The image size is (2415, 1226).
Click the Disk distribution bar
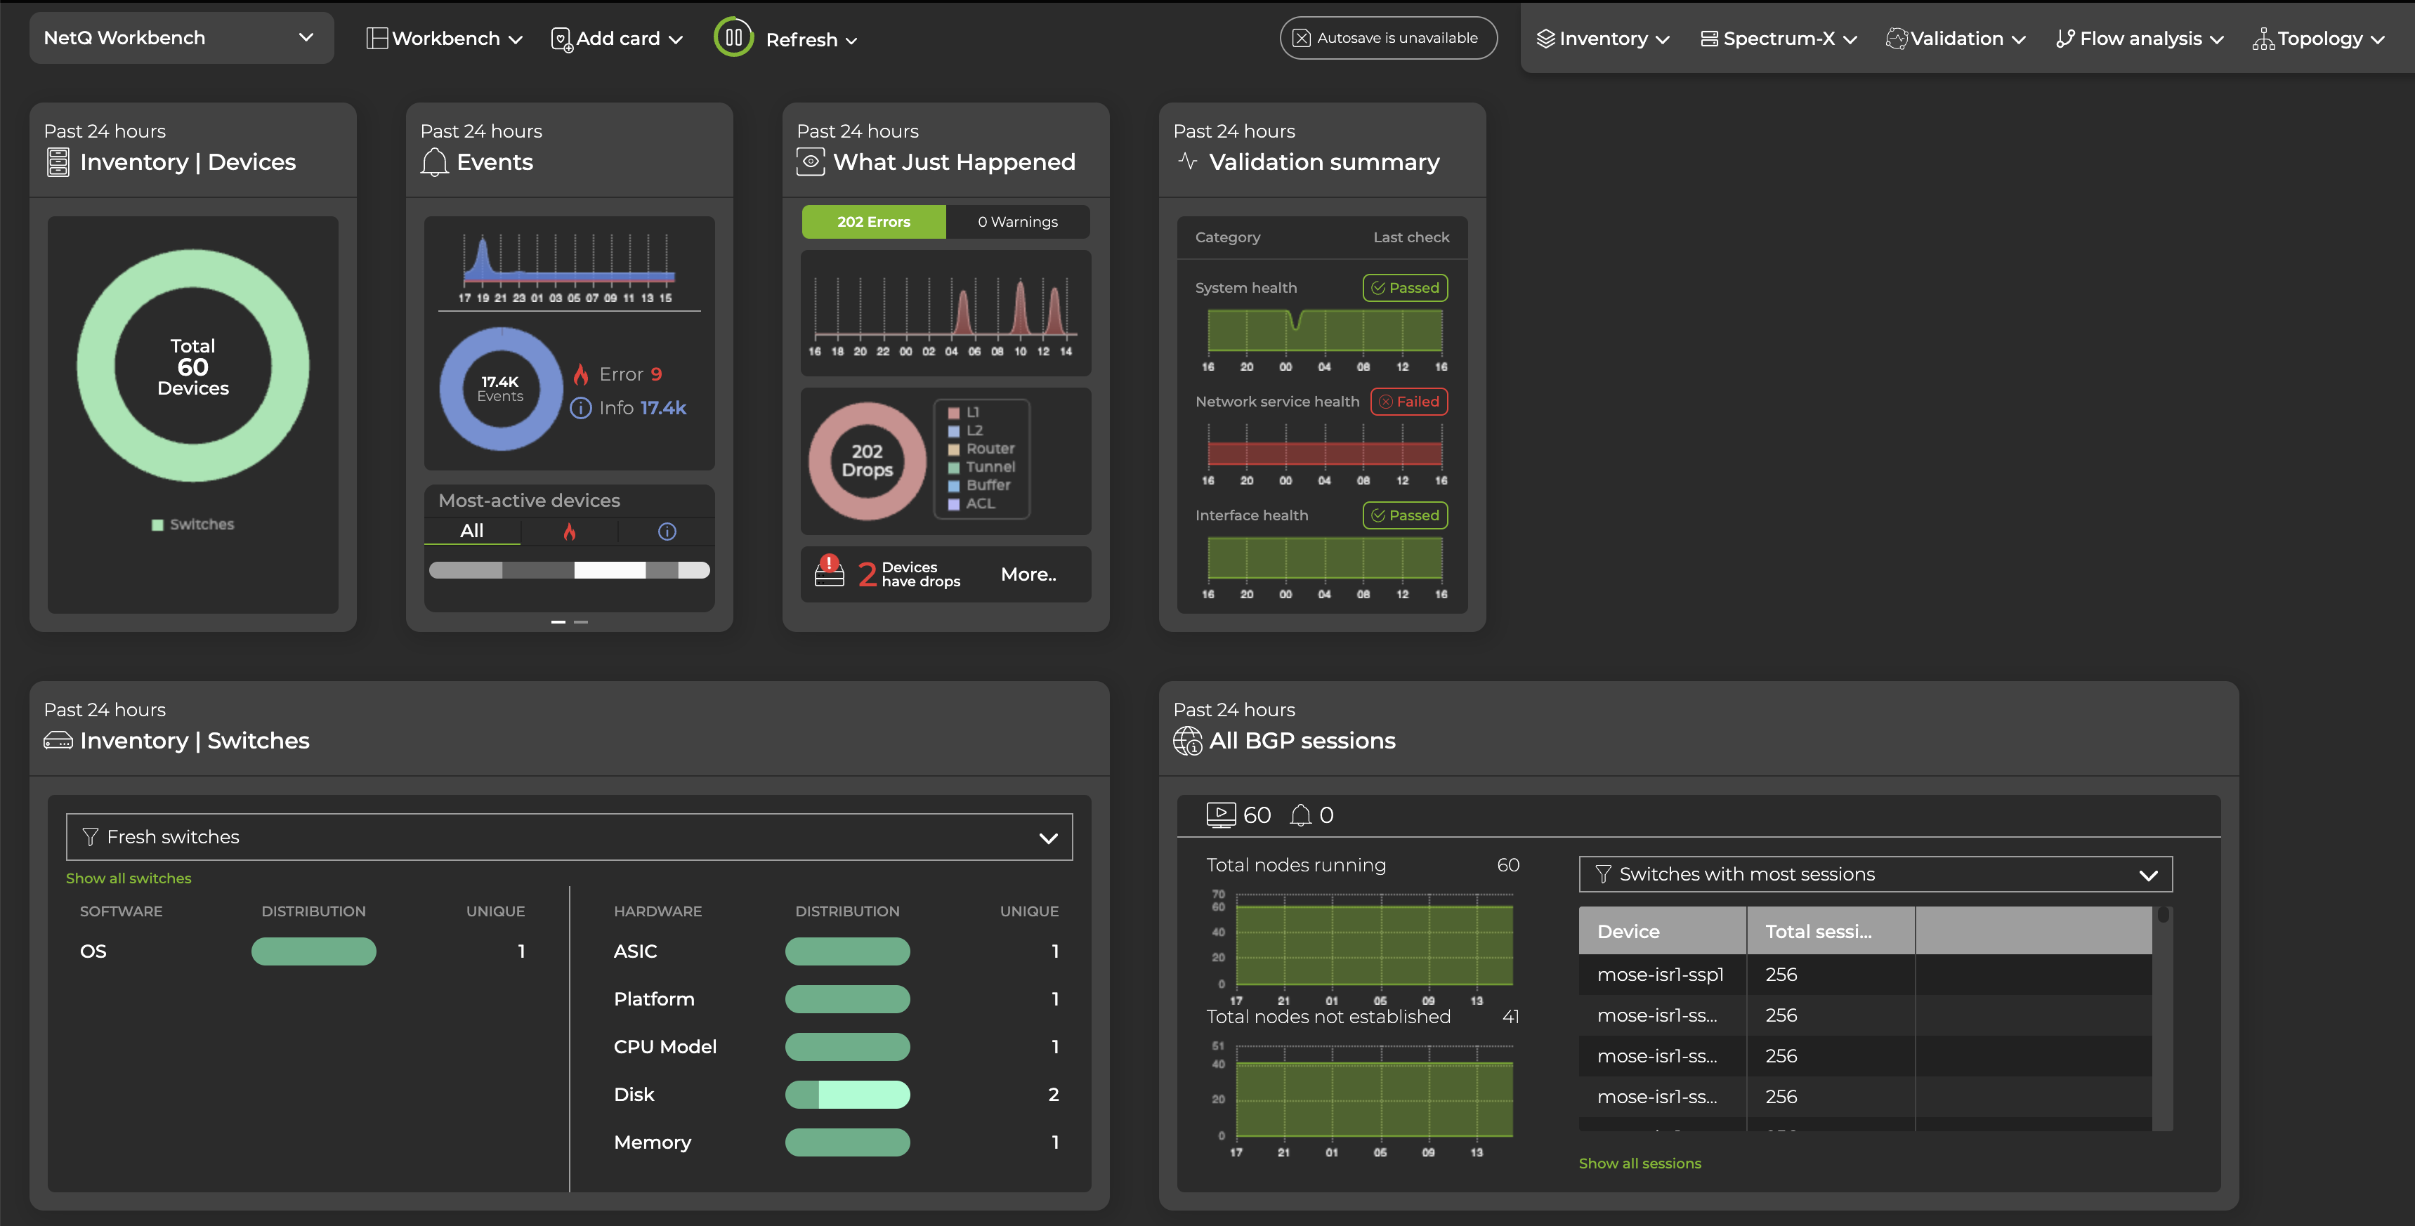pyautogui.click(x=846, y=1094)
